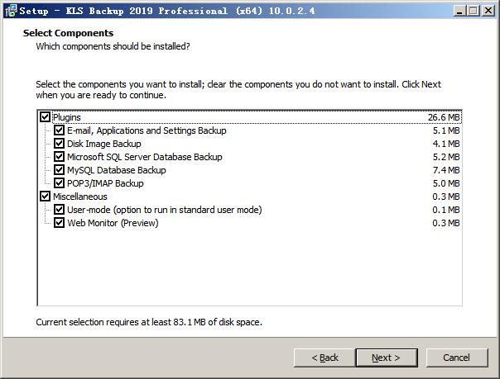Disable Microsoft SQL Server Database Backup checkbox
500x379 pixels.
59,157
